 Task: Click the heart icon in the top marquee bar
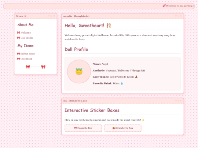(x=164, y=6)
